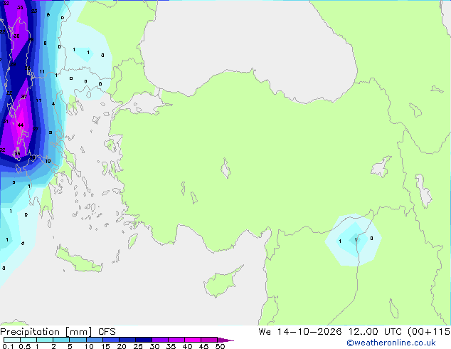This screenshot has width=451, height=349.
Task: Click the '50' label on the legend scale
Action: [220, 346]
